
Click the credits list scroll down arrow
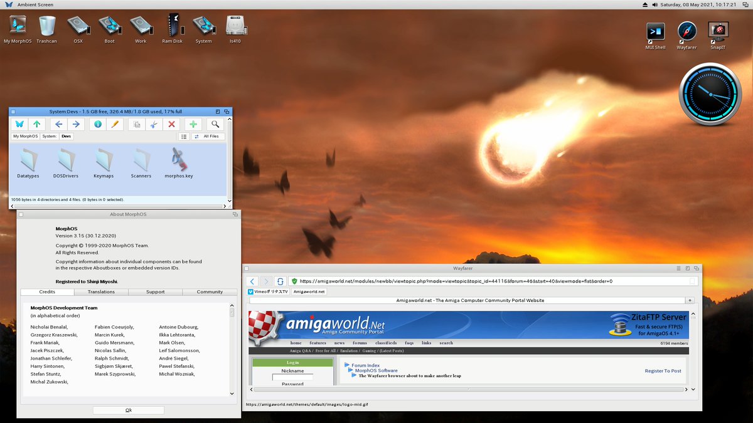(x=232, y=394)
